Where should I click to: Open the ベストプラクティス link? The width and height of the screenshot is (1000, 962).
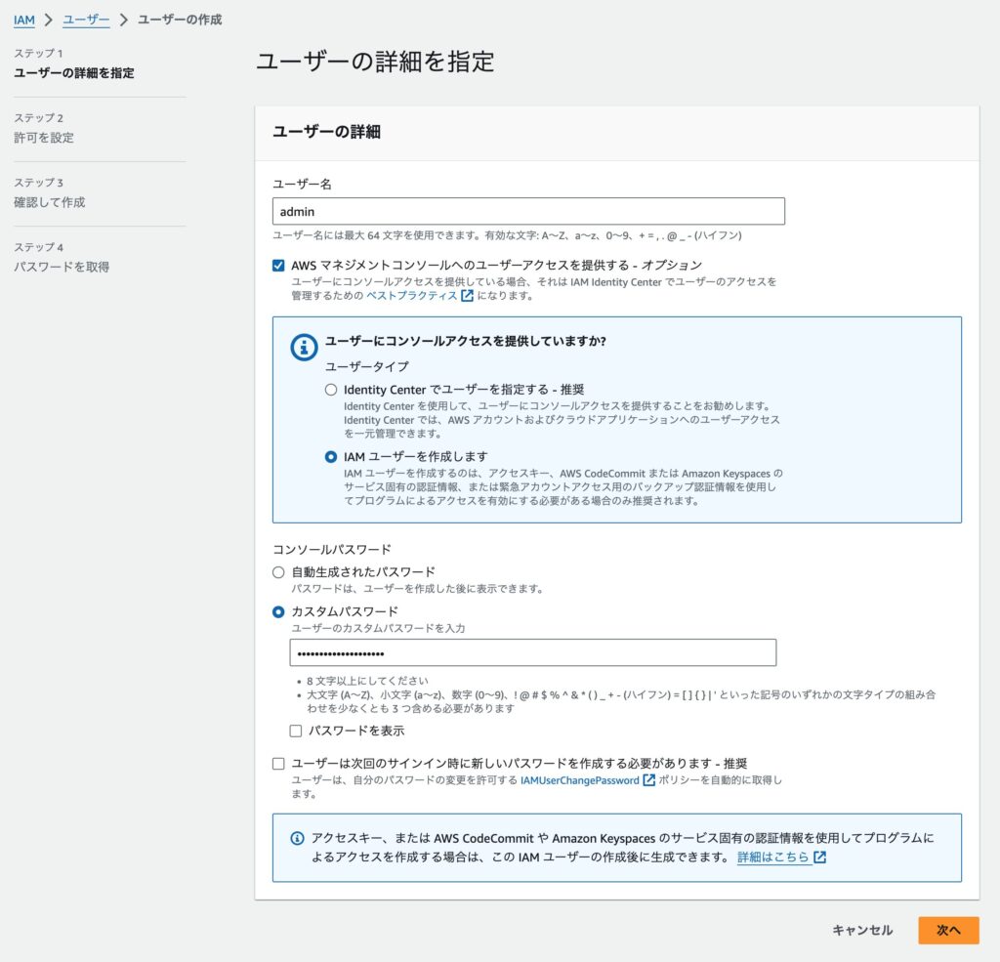point(411,295)
